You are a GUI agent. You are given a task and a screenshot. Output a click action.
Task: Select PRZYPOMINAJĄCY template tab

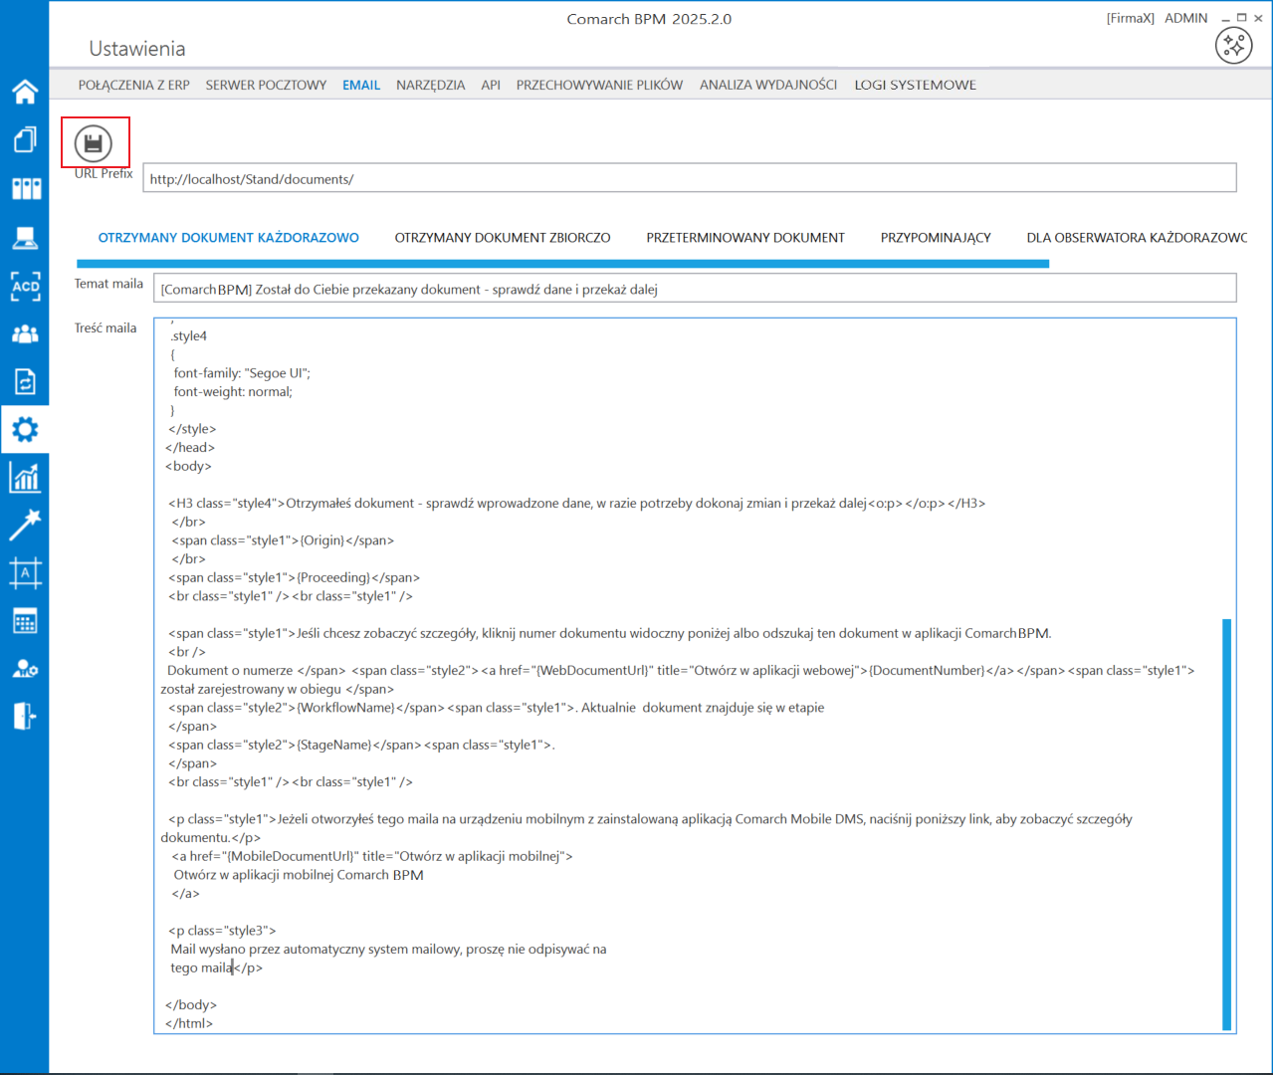(x=936, y=238)
